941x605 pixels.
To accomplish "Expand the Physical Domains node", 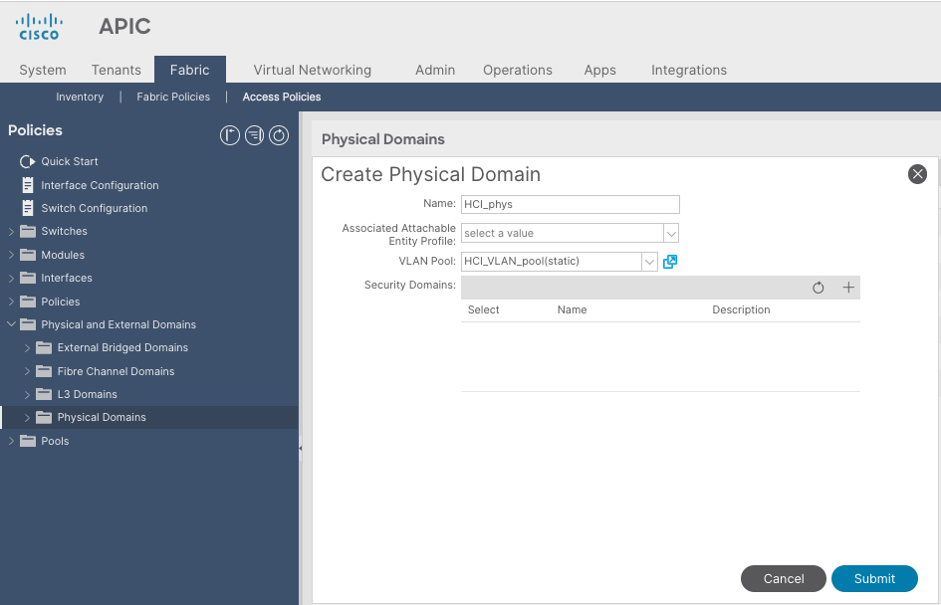I will click(27, 417).
